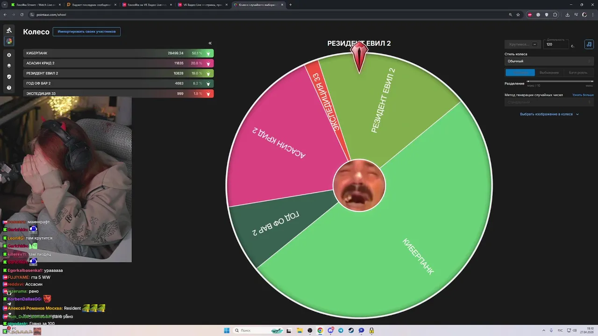Open the shield extension icon in toolbar
The height and width of the screenshot is (336, 598).
547,14
